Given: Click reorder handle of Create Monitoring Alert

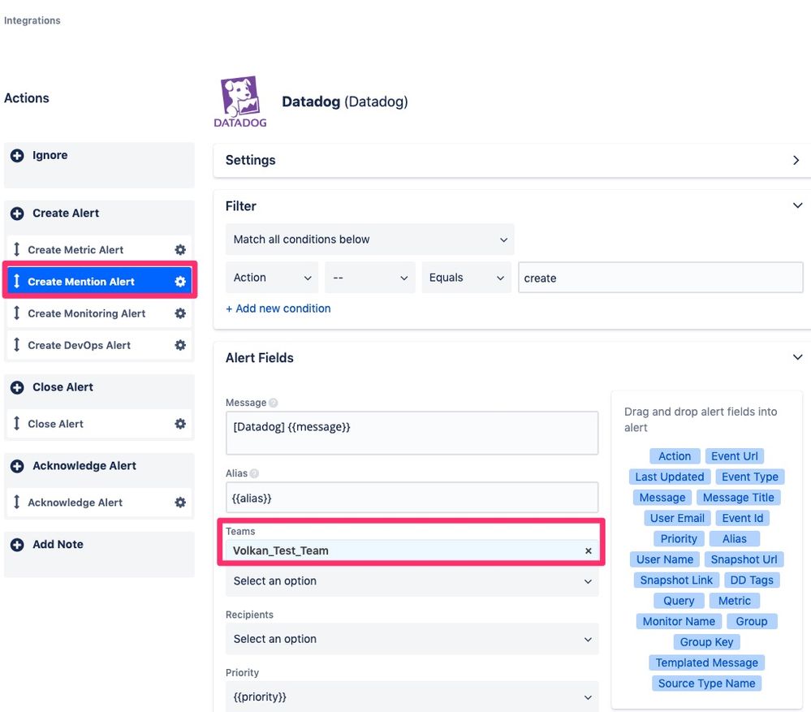Looking at the screenshot, I should (x=16, y=313).
